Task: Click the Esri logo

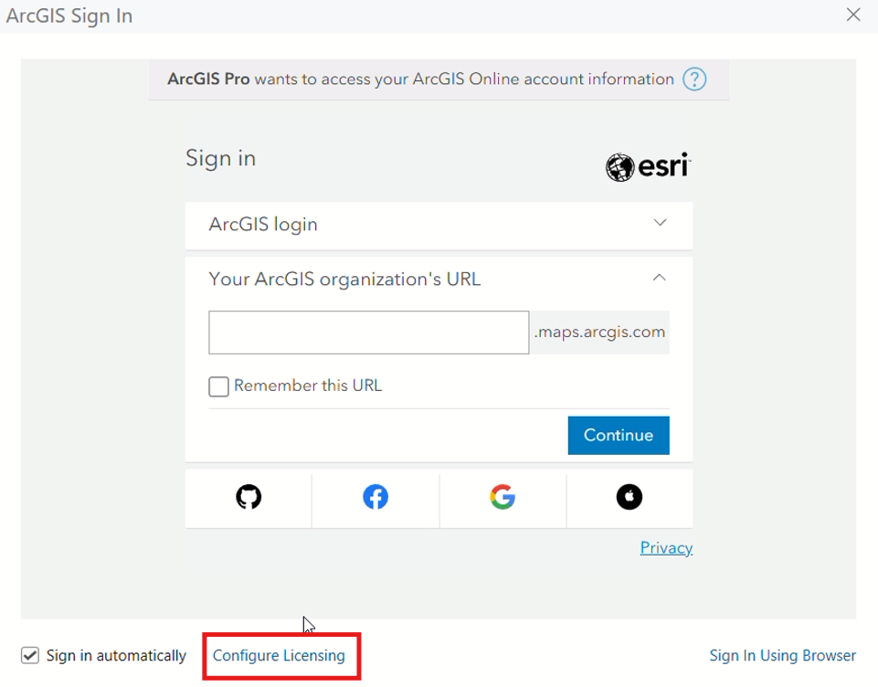Action: click(x=647, y=166)
